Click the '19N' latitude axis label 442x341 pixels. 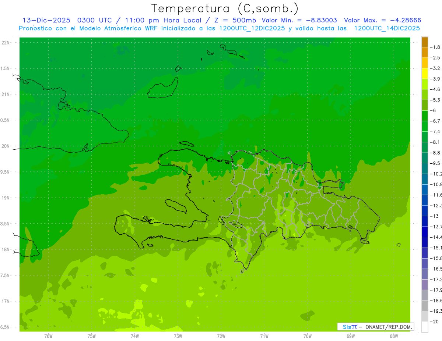[6, 198]
